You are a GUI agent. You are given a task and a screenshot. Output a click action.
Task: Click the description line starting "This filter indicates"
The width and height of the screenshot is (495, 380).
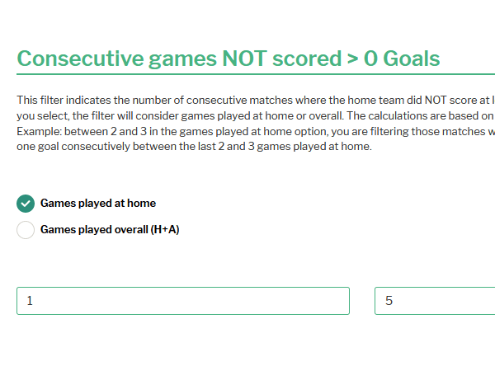click(247, 100)
